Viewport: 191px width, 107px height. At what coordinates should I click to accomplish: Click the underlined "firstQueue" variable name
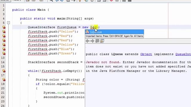pos(67,27)
